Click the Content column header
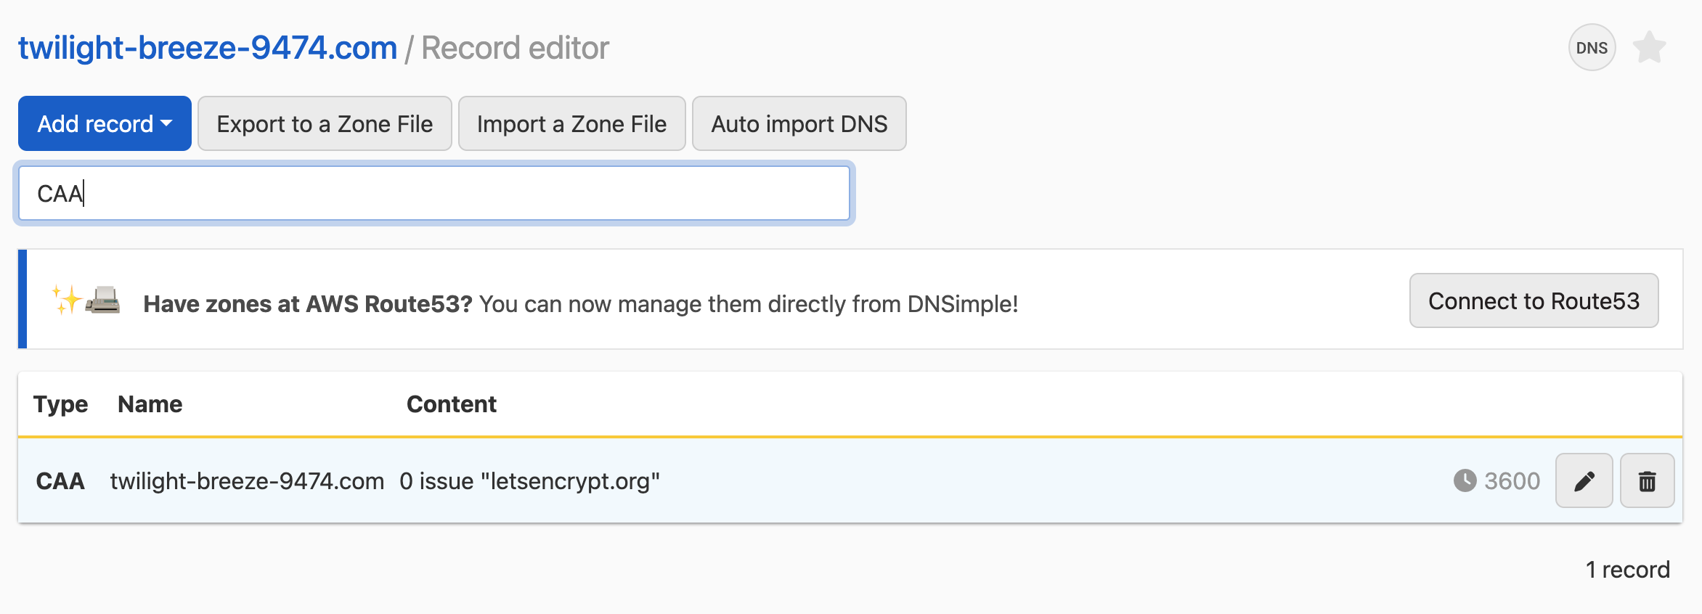Screen dimensions: 1702x614 [451, 404]
